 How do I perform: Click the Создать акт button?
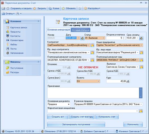(x=58, y=117)
